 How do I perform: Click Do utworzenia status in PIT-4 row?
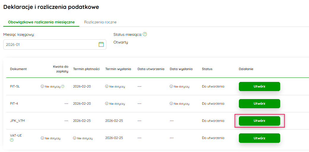pyautogui.click(x=213, y=104)
